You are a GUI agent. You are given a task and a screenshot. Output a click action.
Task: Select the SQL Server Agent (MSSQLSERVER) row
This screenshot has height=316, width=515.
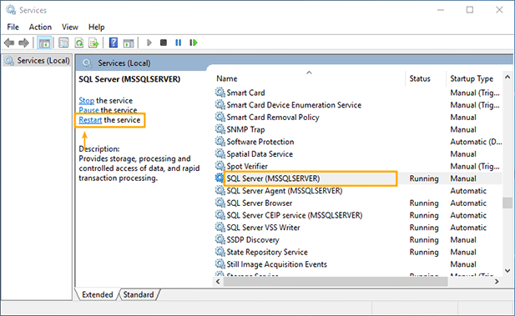tap(358, 191)
